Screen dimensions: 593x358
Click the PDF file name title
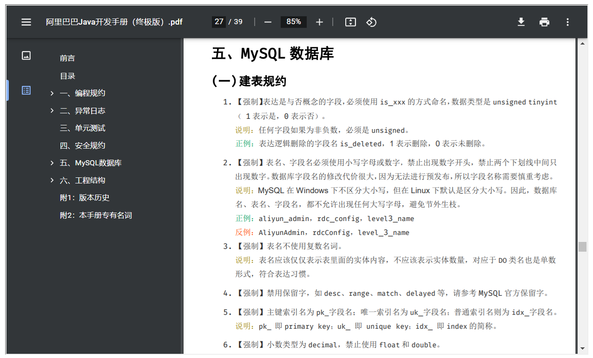(114, 22)
